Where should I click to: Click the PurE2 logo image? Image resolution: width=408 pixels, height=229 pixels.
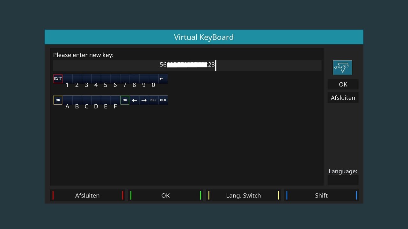(x=342, y=67)
